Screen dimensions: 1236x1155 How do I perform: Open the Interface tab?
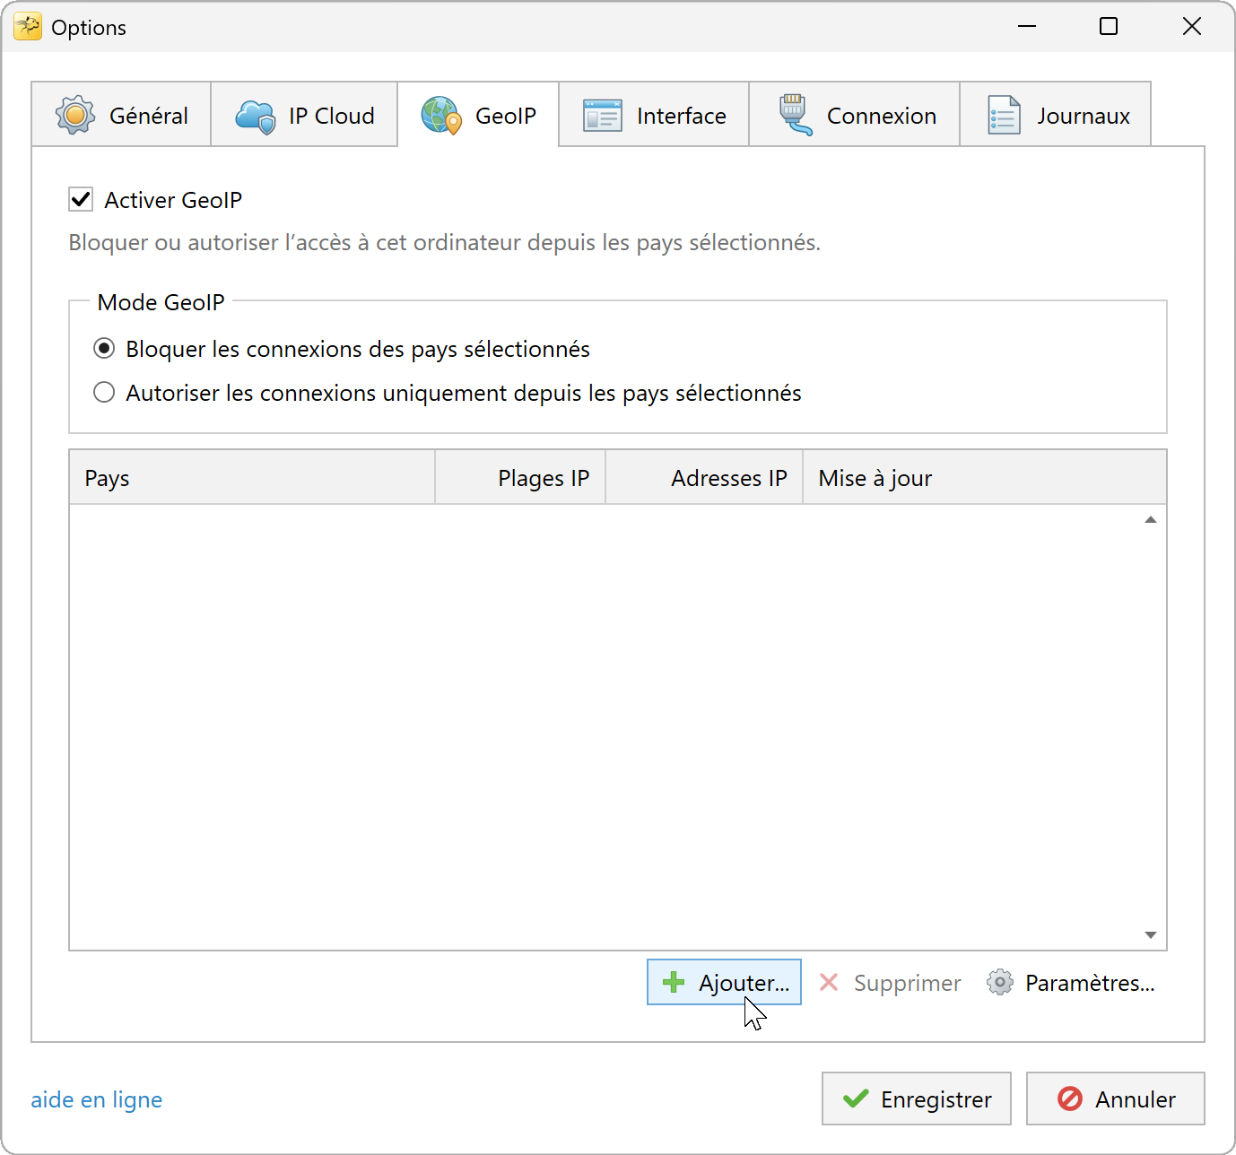pyautogui.click(x=654, y=115)
